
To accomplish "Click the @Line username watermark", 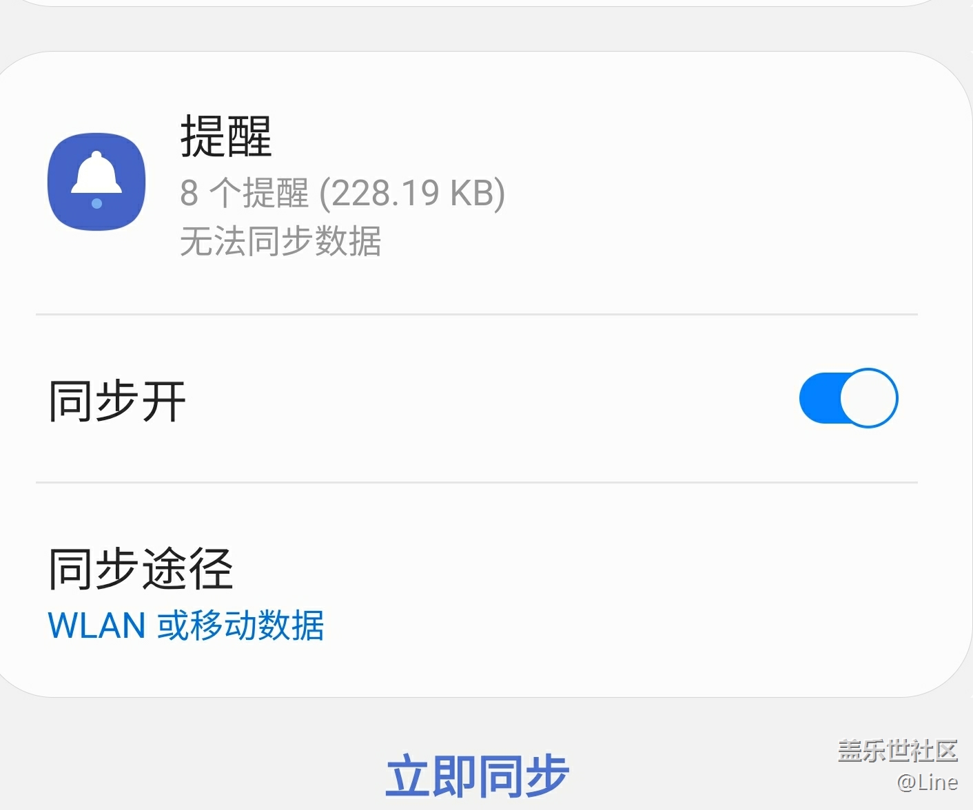I will click(x=928, y=782).
